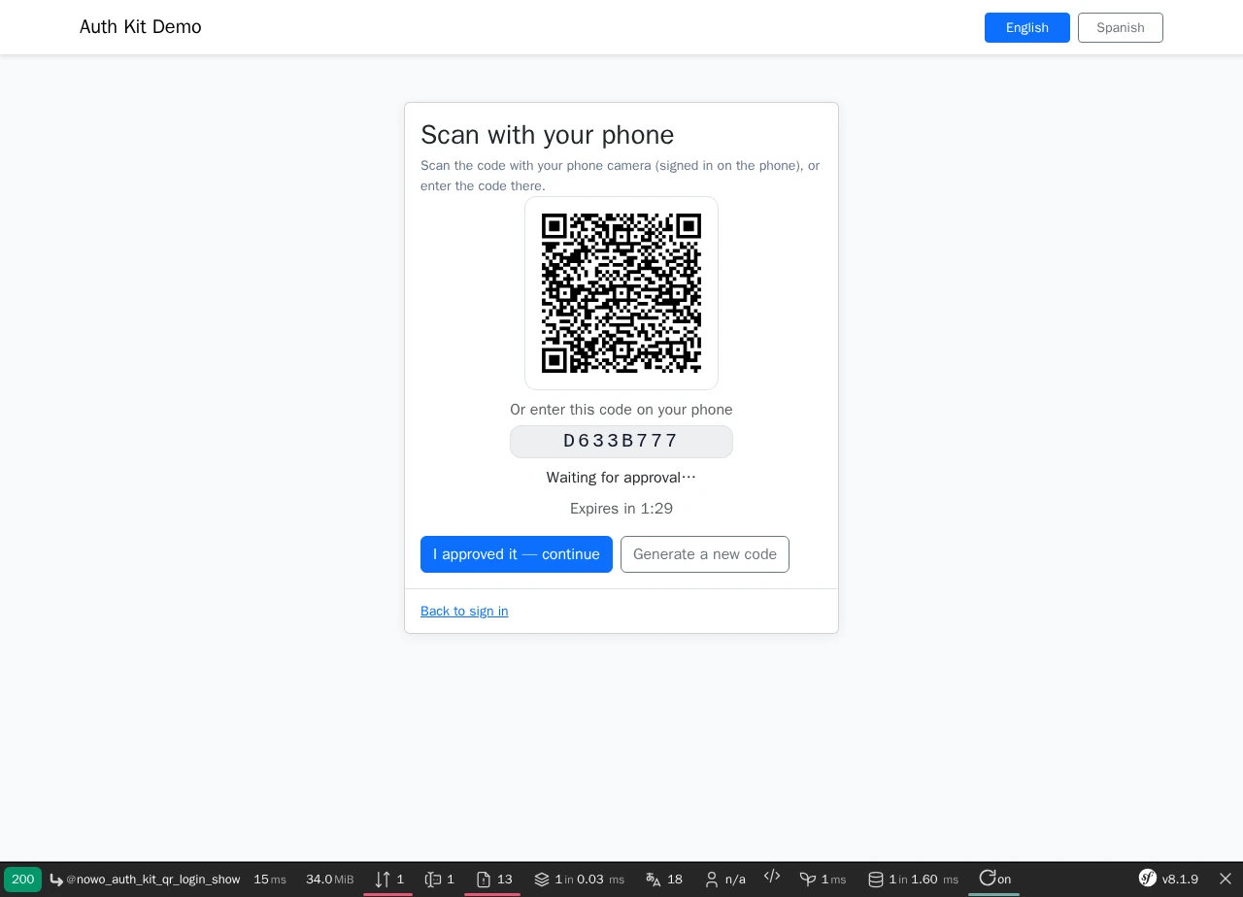Click the 'Expires in 1:29' countdown text
Viewport: 1243px width, 897px height.
tap(621, 509)
